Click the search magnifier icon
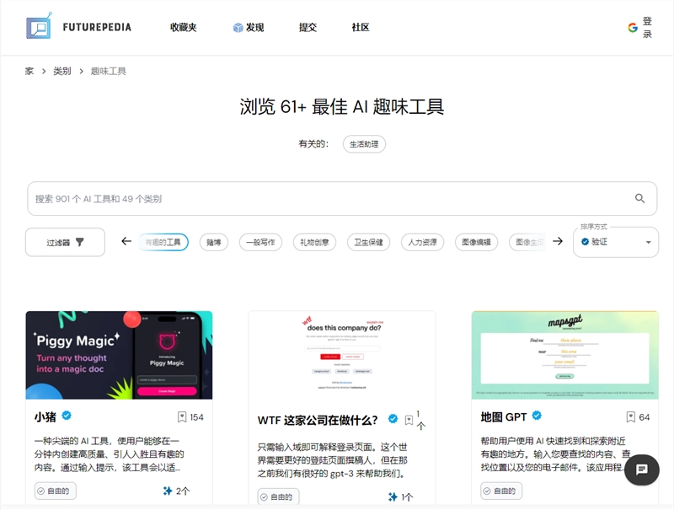This screenshot has height=510, width=674. tap(639, 199)
